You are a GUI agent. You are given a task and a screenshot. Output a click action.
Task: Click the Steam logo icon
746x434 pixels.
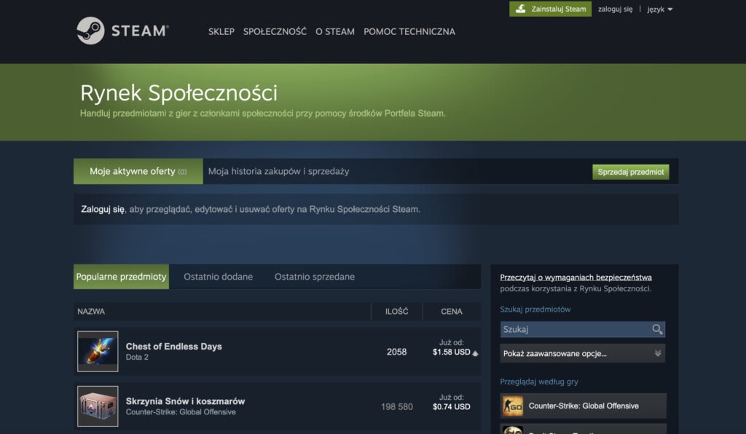point(90,31)
